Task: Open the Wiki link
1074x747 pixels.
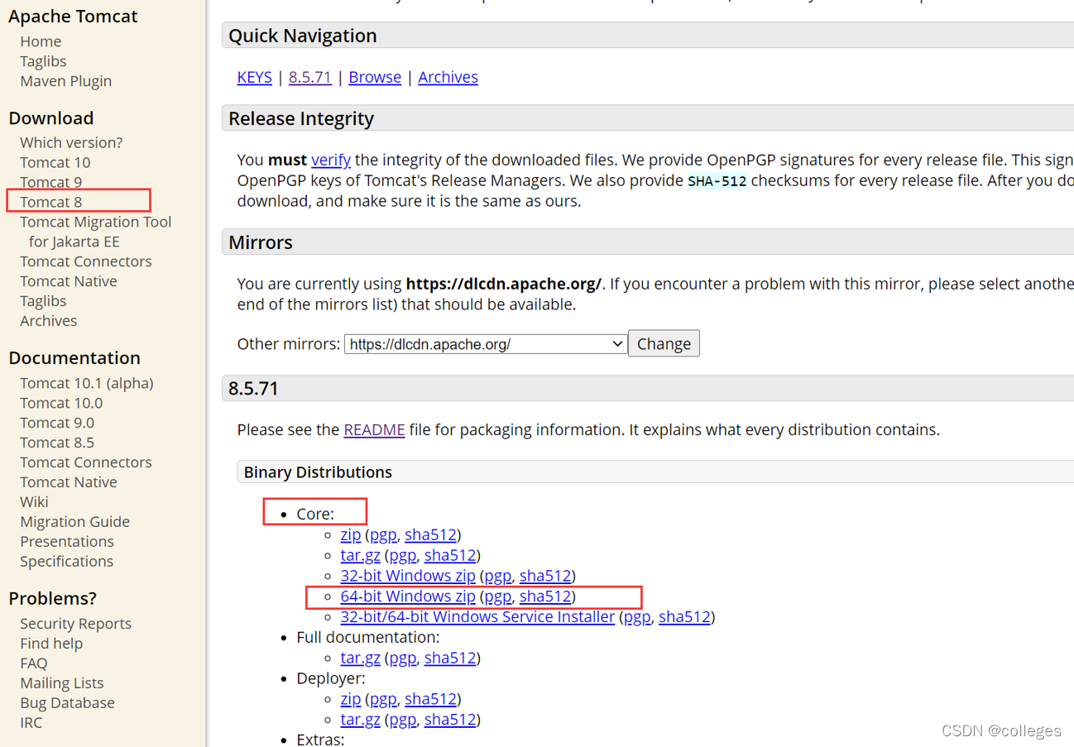Action: tap(34, 502)
